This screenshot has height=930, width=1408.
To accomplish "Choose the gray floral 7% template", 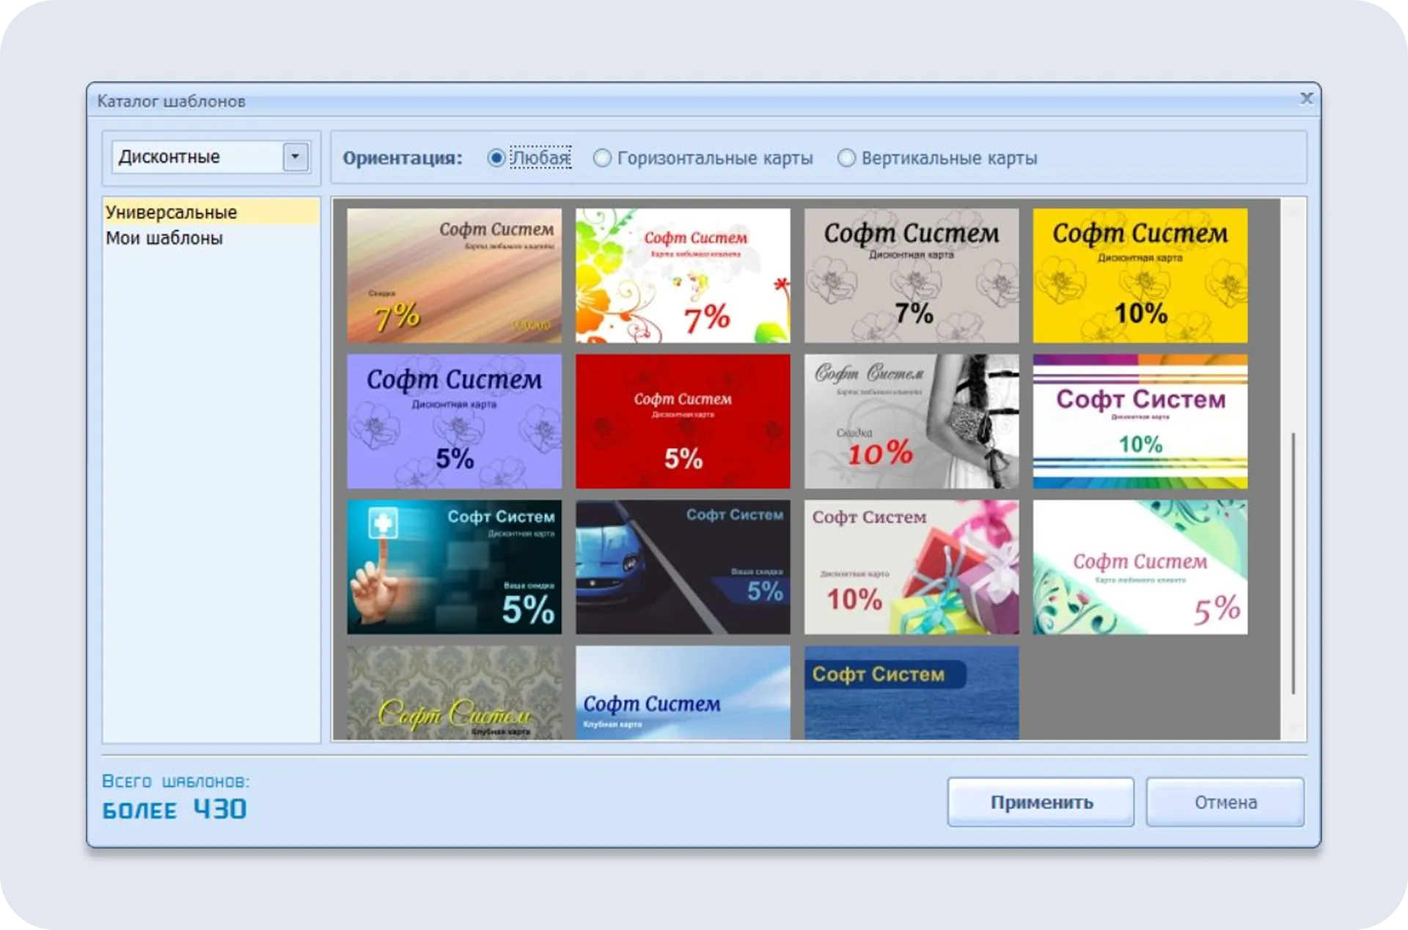I will click(912, 276).
